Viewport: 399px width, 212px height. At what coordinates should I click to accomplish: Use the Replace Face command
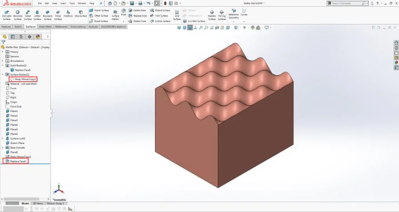click(x=138, y=16)
